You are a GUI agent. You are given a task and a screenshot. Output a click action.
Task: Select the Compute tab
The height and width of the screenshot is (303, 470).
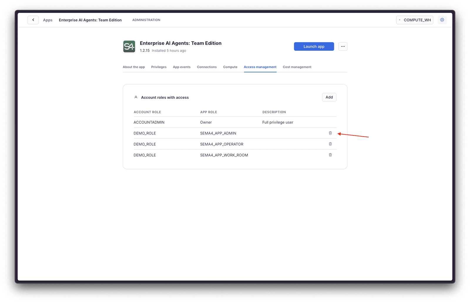tap(230, 67)
